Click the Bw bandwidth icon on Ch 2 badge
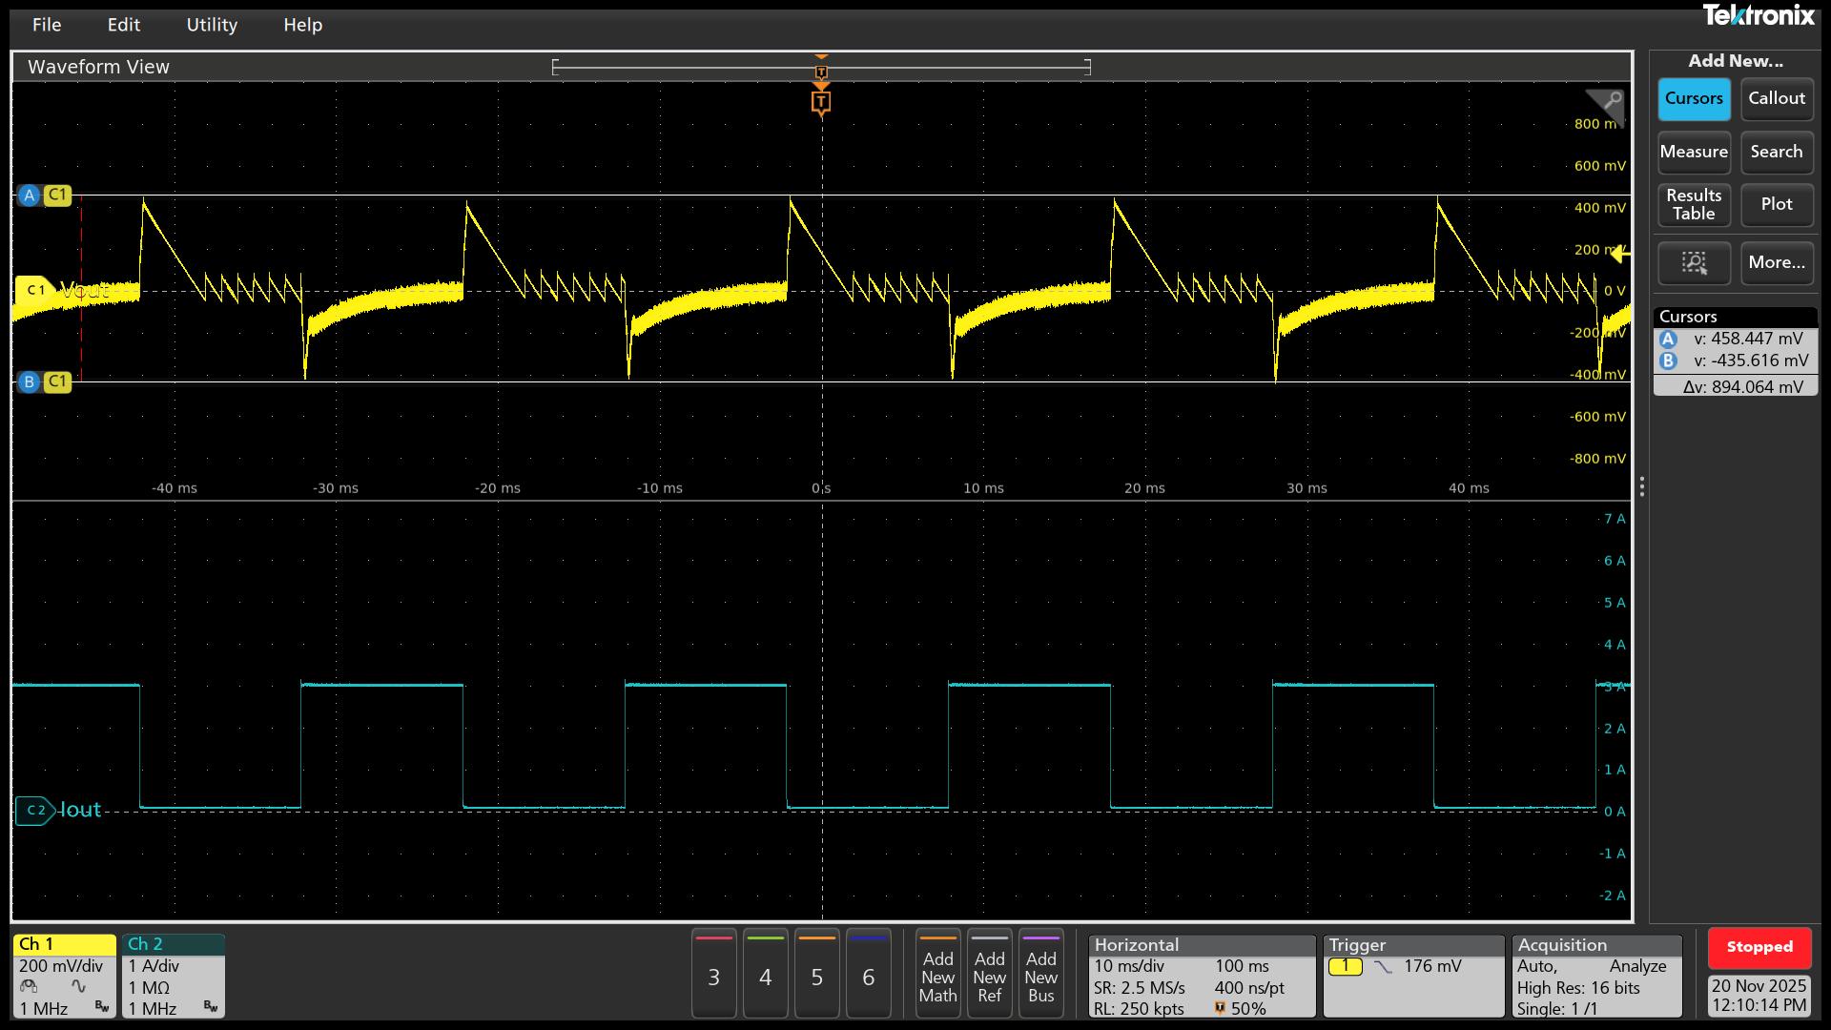This screenshot has height=1030, width=1831. [x=211, y=1008]
